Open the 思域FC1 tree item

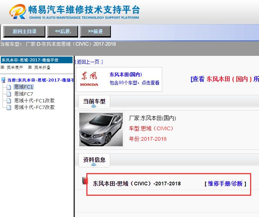coord(23,87)
